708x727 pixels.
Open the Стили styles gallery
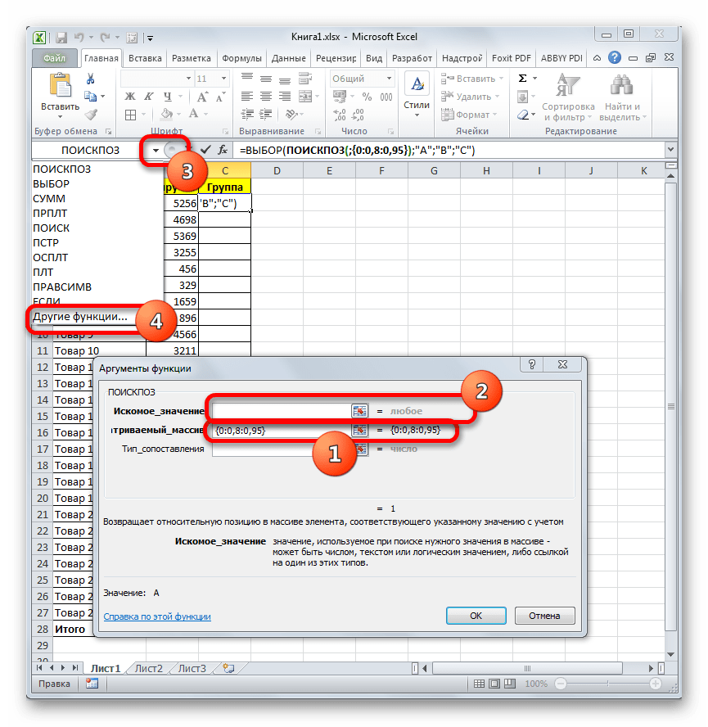417,93
